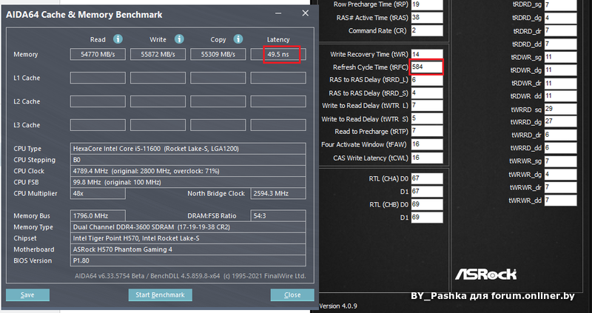
Task: Click the tRDWR_dg value field
Action: pyautogui.click(x=560, y=70)
